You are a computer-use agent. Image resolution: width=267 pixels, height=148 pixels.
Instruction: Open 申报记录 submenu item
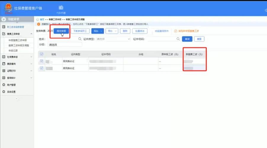pos(13,51)
